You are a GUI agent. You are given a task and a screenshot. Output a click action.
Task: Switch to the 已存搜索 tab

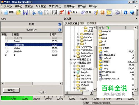92,23
